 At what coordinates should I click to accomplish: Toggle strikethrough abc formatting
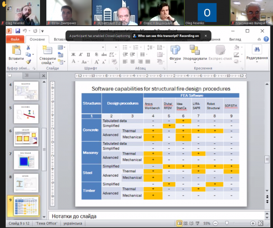pyautogui.click(x=104, y=54)
